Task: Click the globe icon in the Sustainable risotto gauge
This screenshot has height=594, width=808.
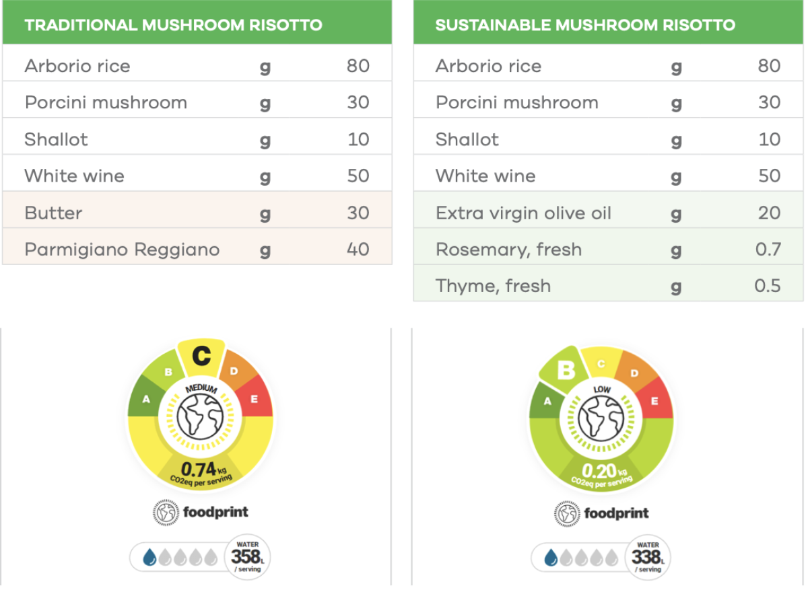Action: [601, 418]
